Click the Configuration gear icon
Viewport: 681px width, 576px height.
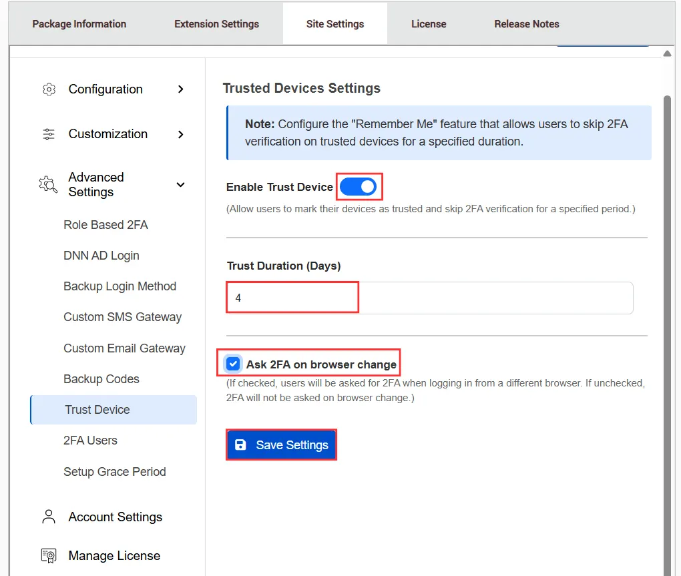click(x=49, y=89)
